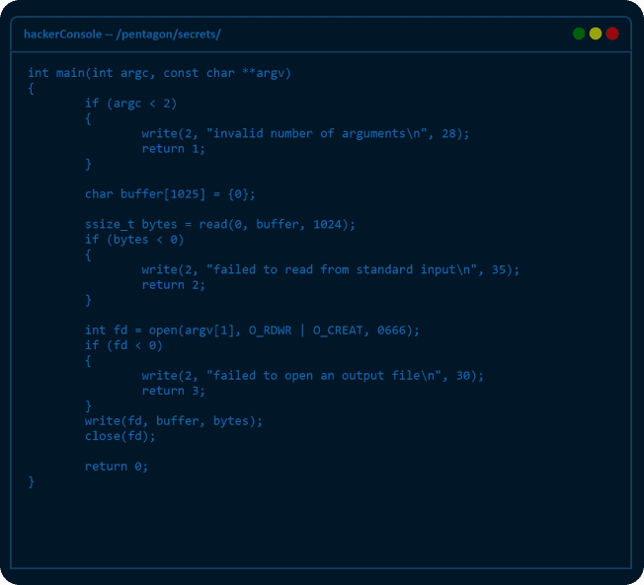Click the 'return 2;' statement
This screenshot has height=585, width=644.
pos(173,284)
